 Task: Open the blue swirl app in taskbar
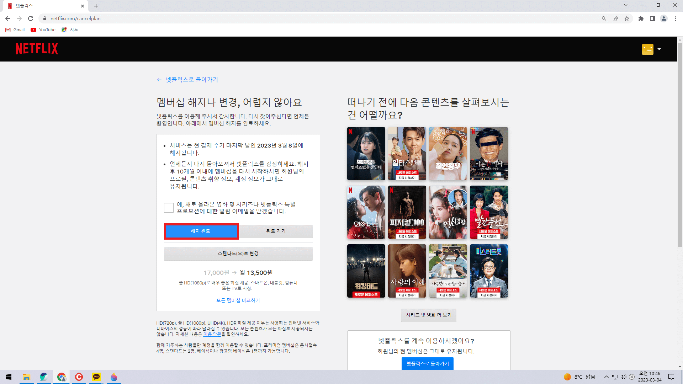tap(44, 377)
